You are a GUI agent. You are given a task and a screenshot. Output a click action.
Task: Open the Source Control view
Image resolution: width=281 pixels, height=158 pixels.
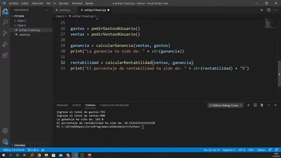tap(5, 33)
